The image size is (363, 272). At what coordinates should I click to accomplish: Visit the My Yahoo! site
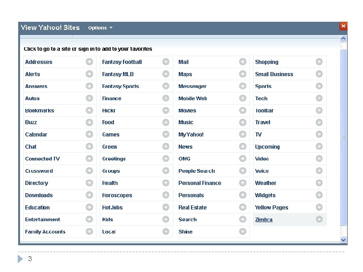tap(191, 135)
